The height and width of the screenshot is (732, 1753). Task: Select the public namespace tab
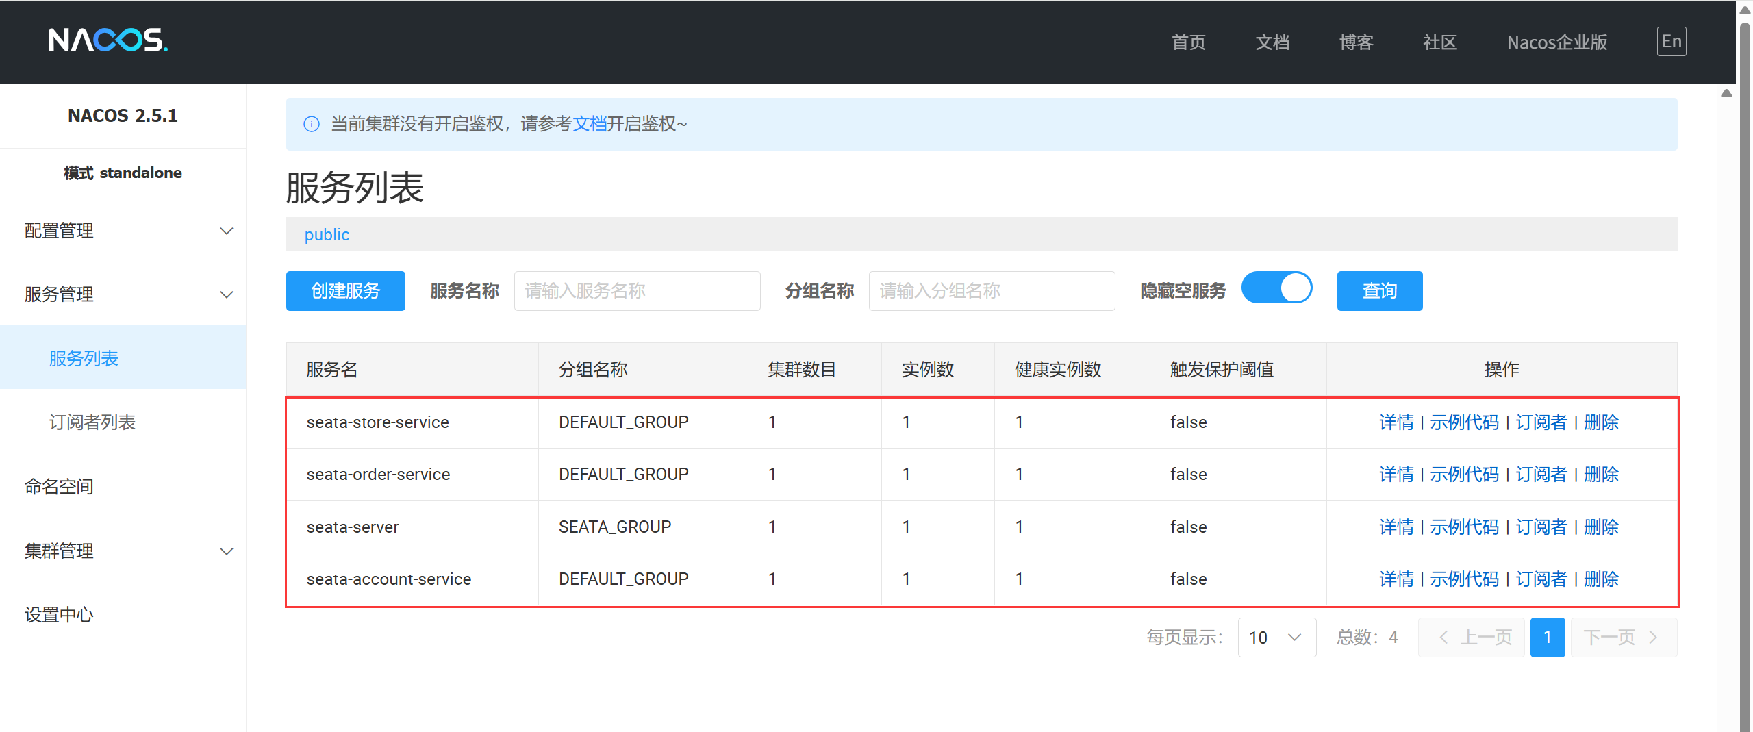click(x=327, y=235)
